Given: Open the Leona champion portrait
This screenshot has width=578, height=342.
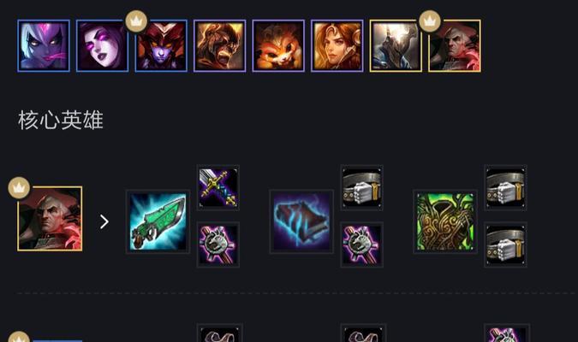Looking at the screenshot, I should (x=337, y=45).
